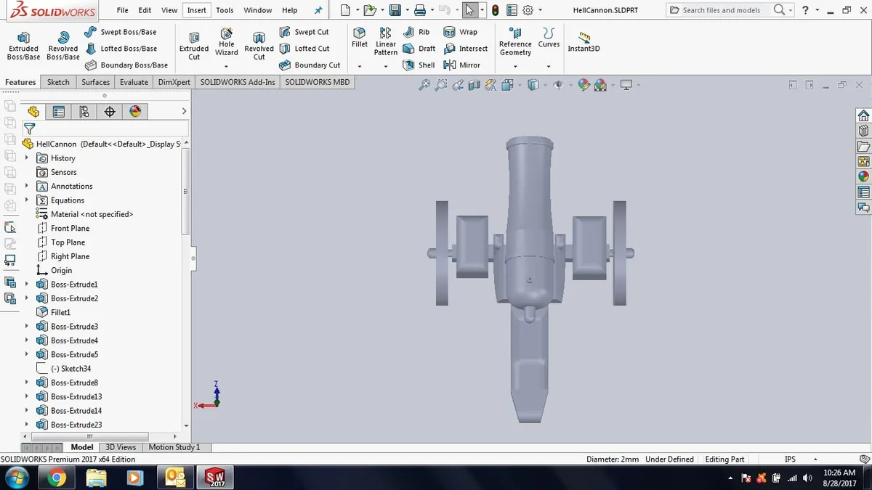Open the Linear Pattern dropdown arrow
The width and height of the screenshot is (872, 490).
tap(386, 66)
